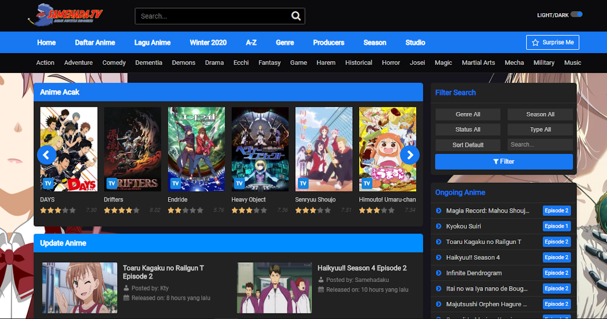
Task: Open the Producers menu item
Action: coord(329,43)
